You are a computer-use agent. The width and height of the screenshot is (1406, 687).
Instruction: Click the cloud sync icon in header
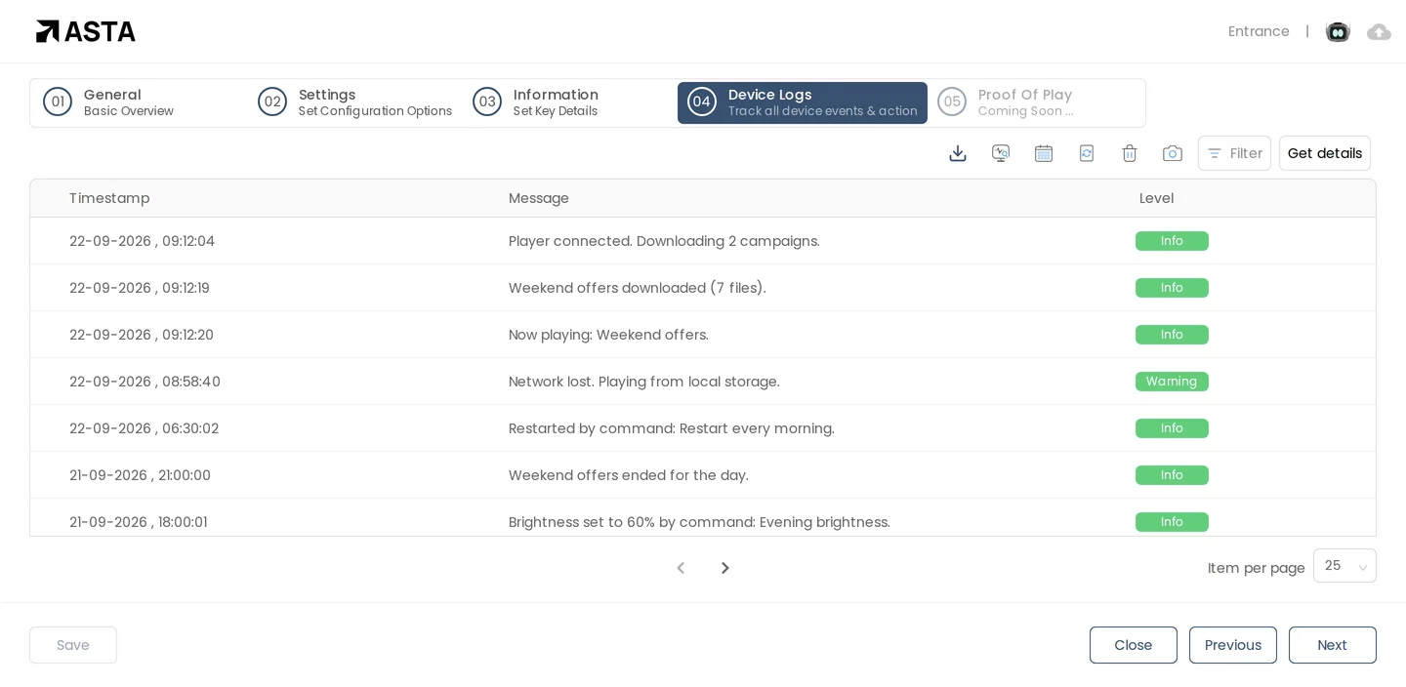(1379, 32)
